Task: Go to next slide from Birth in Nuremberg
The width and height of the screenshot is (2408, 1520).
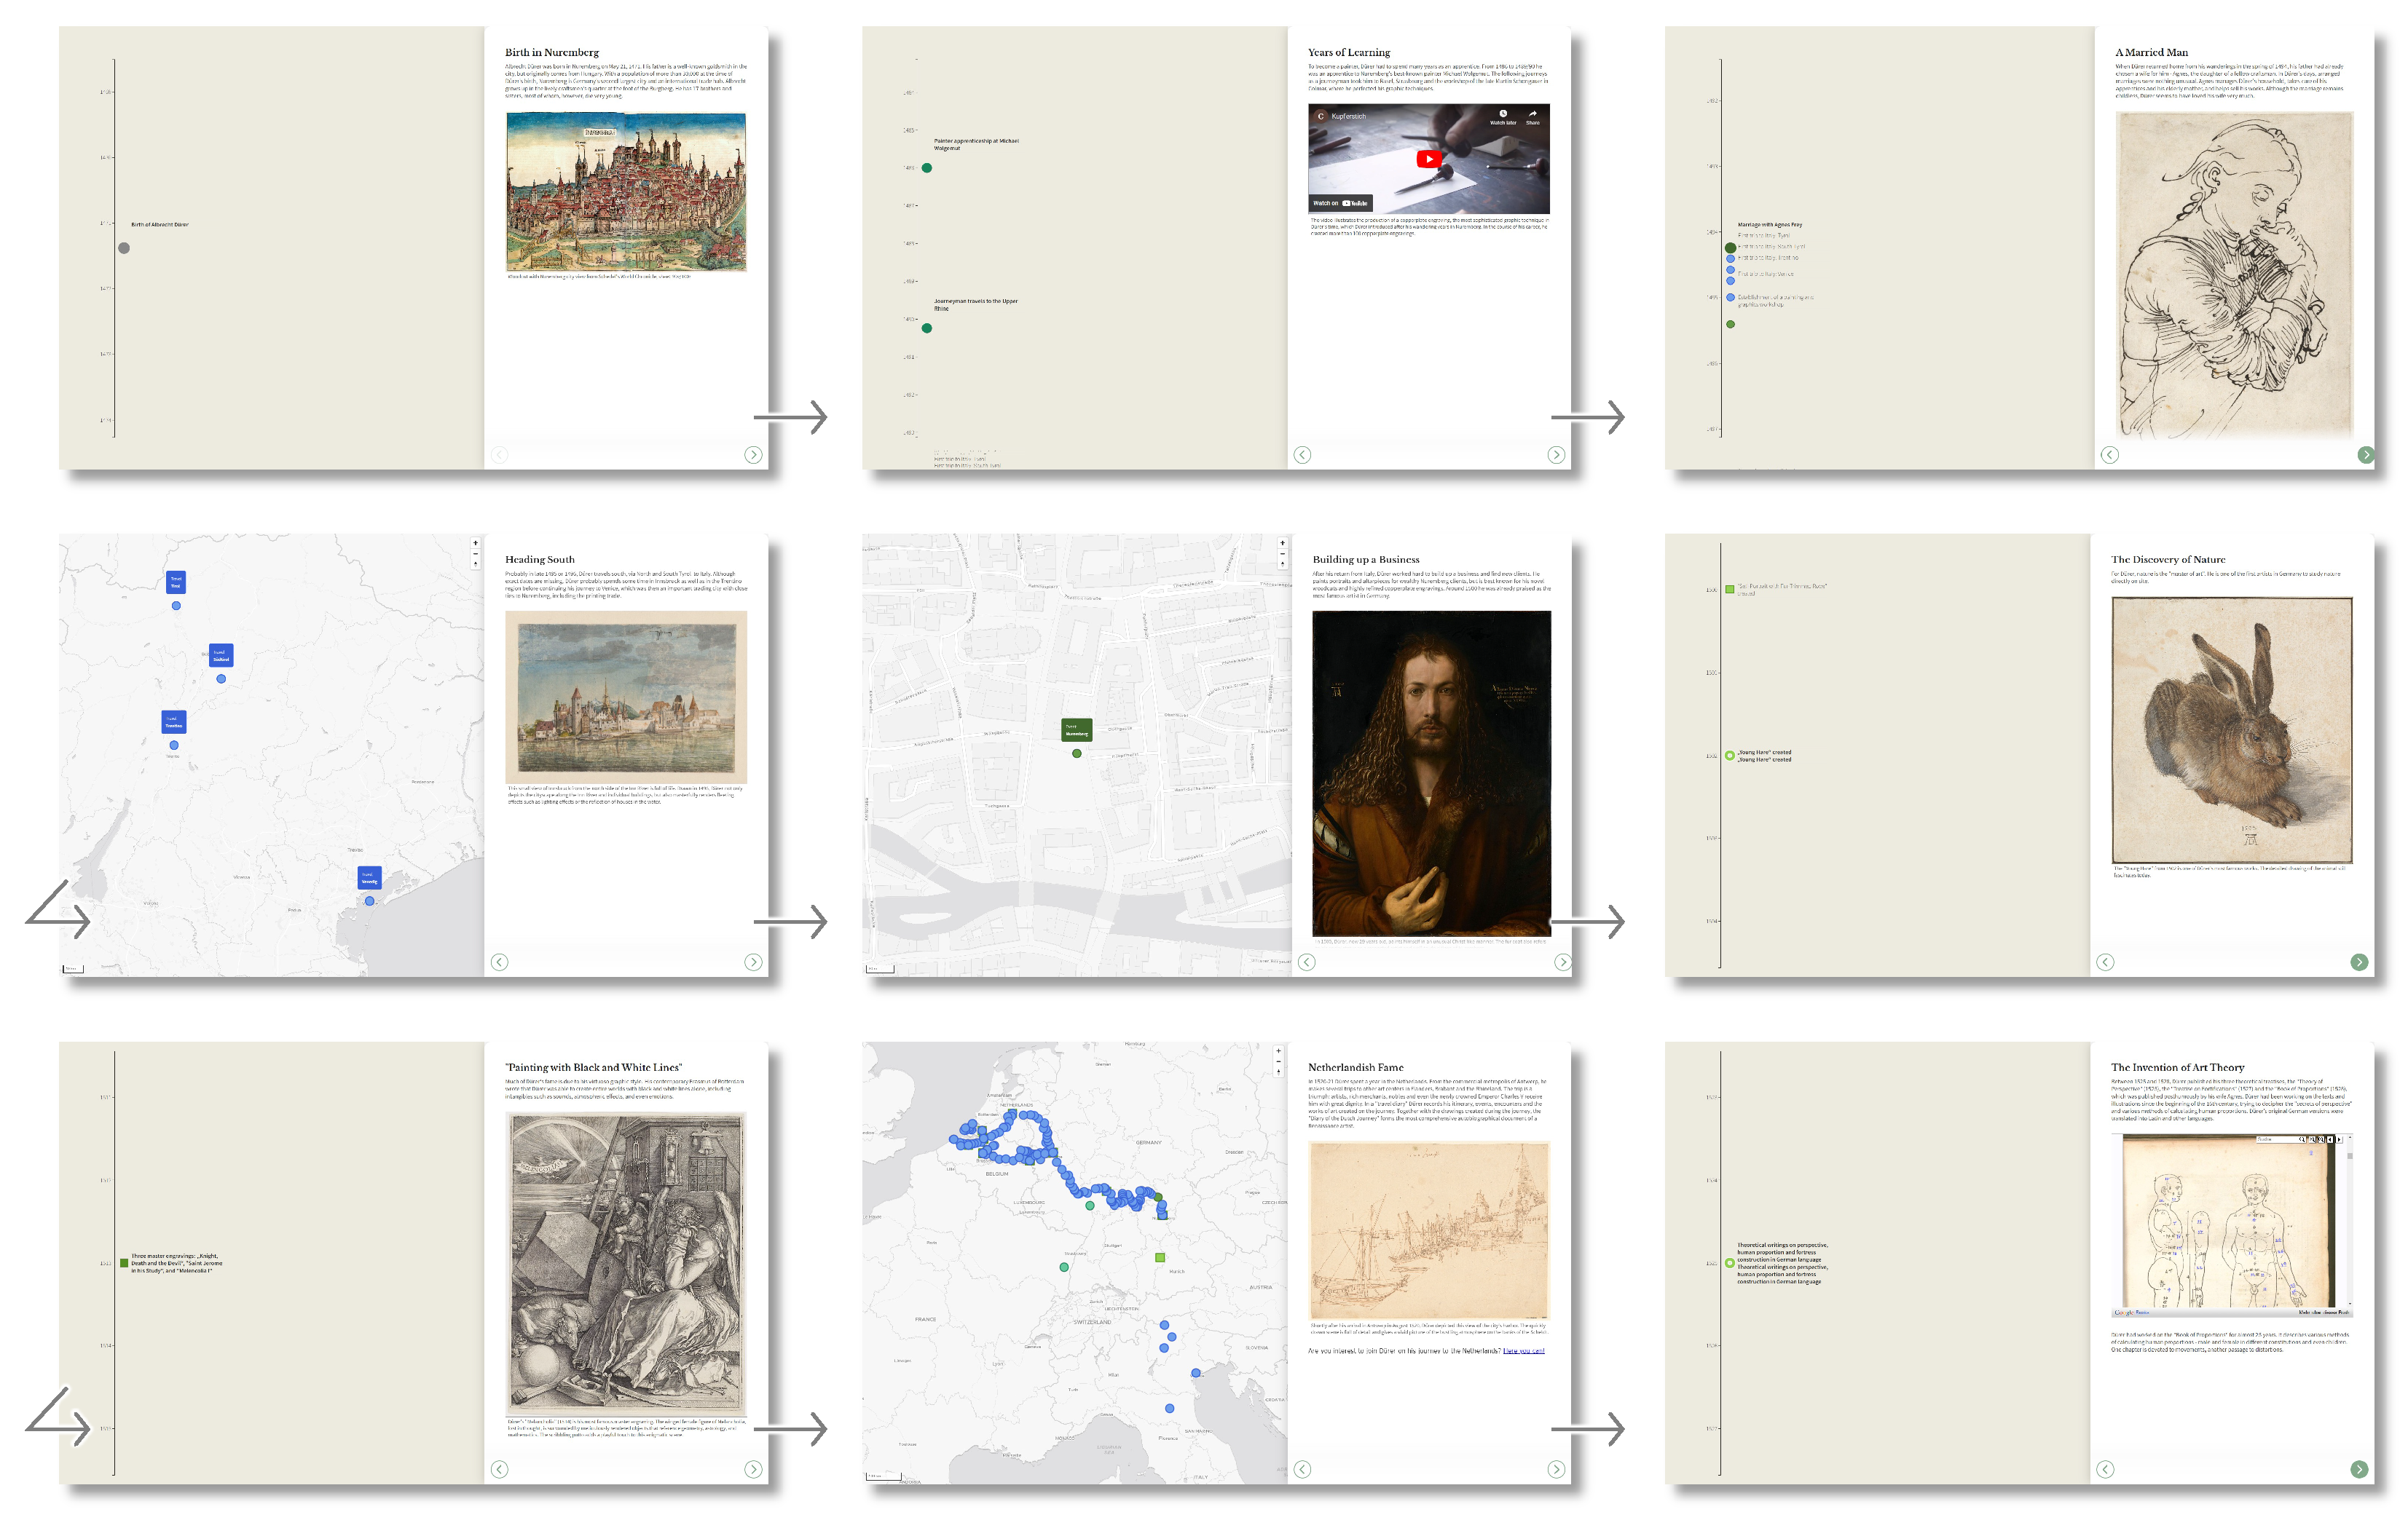Action: [x=753, y=455]
